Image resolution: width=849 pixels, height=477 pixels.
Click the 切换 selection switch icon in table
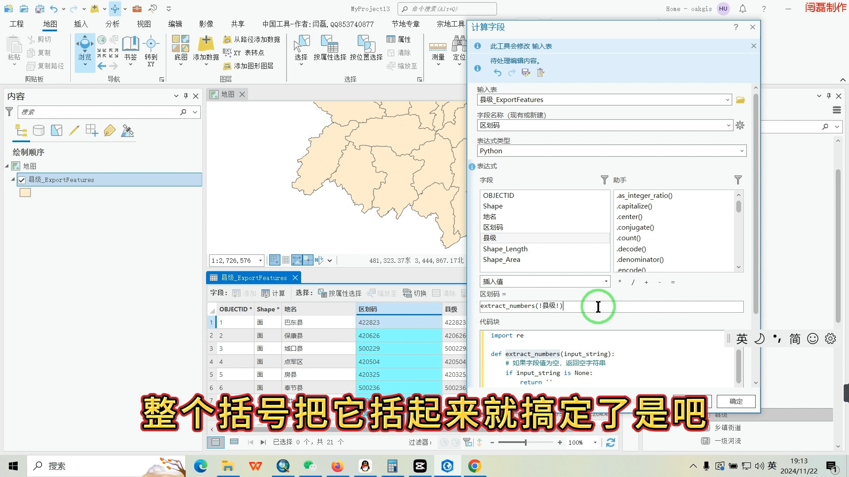(407, 293)
